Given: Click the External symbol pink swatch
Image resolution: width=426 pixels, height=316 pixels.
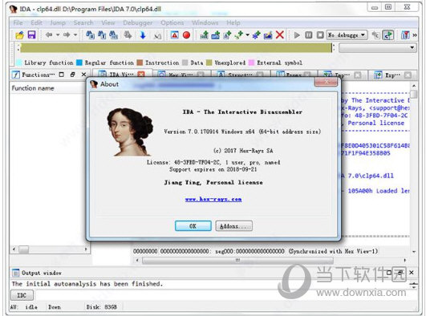Looking at the screenshot, I should (x=252, y=63).
